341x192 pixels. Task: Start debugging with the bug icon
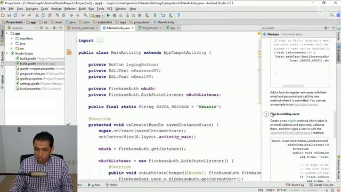coord(115,15)
